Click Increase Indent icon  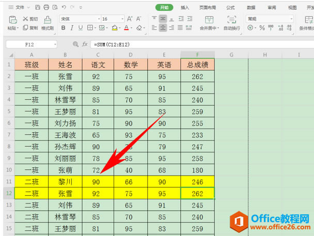coord(190,19)
